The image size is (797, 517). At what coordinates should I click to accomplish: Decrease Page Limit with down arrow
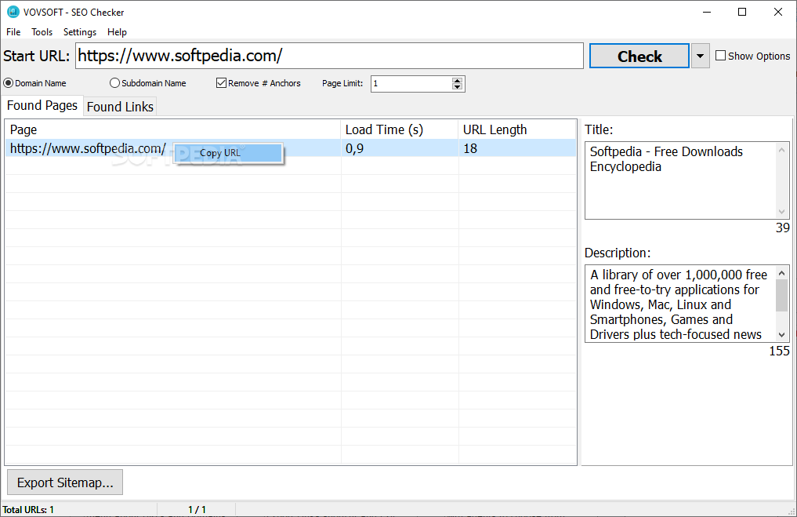coord(458,87)
